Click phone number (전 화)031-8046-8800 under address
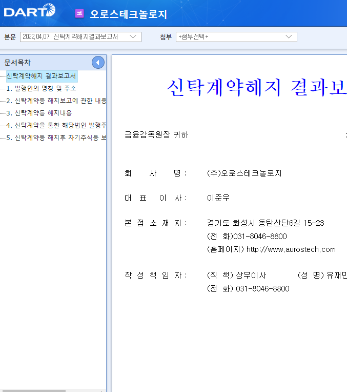The image size is (347, 392). pyautogui.click(x=247, y=236)
